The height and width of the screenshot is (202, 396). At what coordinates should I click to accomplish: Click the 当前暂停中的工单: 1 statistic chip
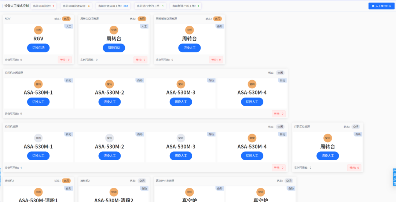pyautogui.click(x=186, y=6)
